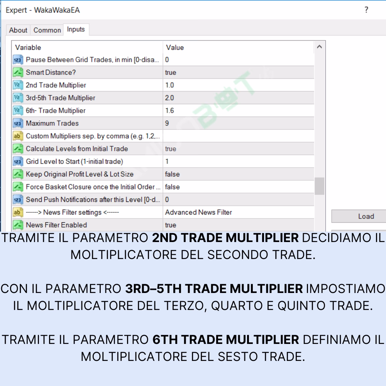386x386 pixels.
Task: Click the Expert - WakaWakaEA window title
Action: click(42, 10)
